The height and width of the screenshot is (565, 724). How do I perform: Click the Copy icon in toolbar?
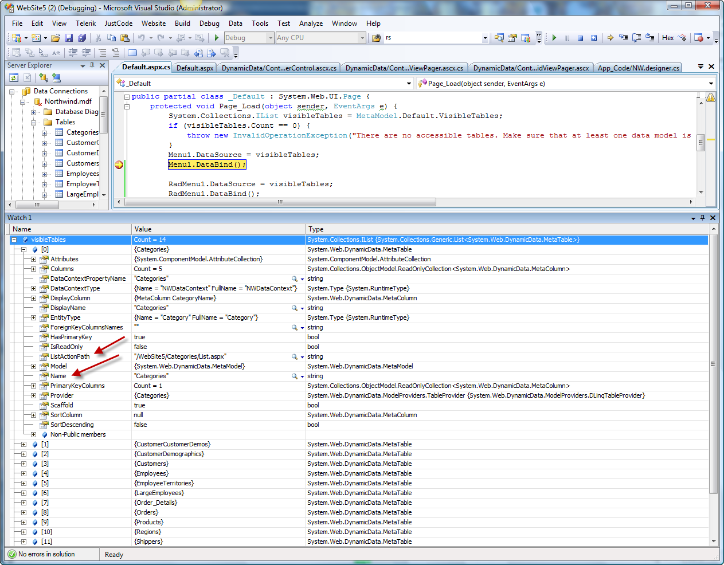pyautogui.click(x=111, y=38)
